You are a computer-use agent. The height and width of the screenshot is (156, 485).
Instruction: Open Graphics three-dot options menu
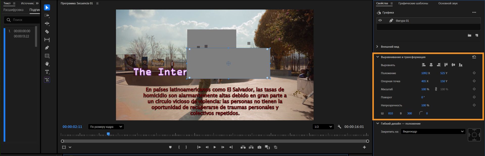coord(474,12)
